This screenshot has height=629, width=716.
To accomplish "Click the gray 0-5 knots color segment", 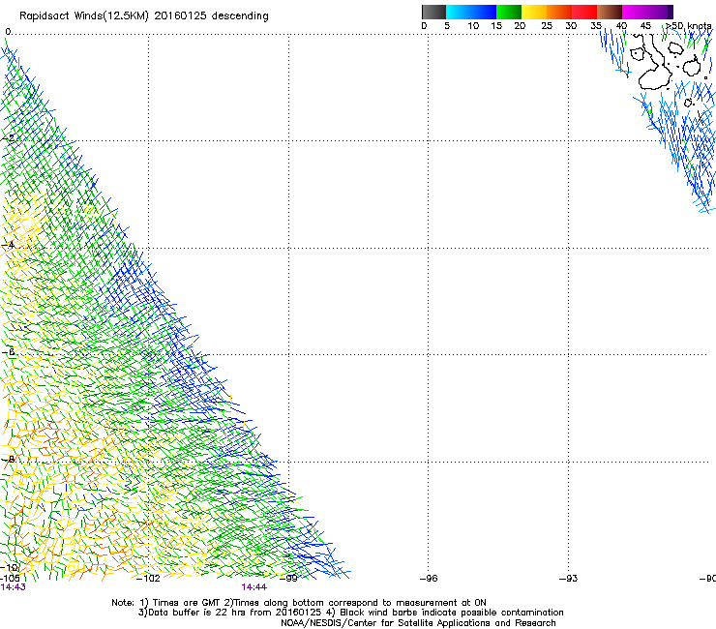I will tap(433, 12).
